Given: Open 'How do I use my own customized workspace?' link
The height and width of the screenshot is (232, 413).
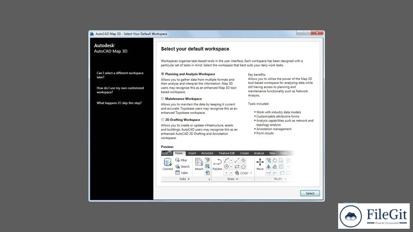Looking at the screenshot, I should click(120, 90).
